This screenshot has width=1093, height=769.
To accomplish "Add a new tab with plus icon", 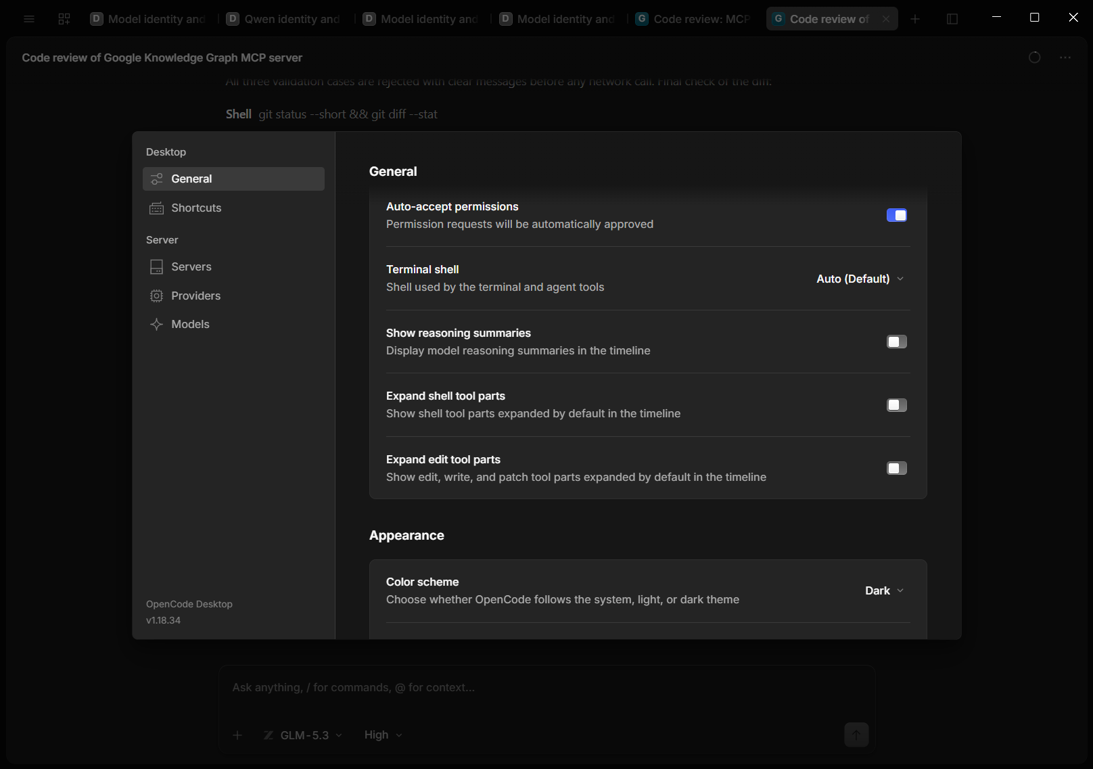I will point(915,19).
